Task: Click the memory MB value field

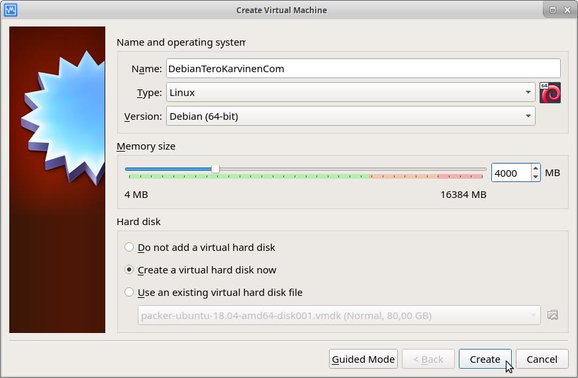Action: point(510,173)
